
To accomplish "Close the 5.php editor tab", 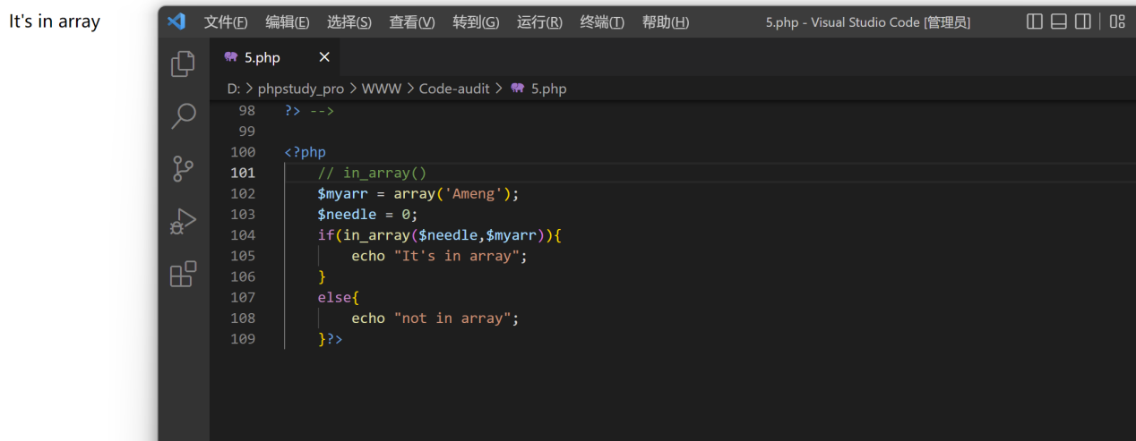I will pyautogui.click(x=324, y=57).
